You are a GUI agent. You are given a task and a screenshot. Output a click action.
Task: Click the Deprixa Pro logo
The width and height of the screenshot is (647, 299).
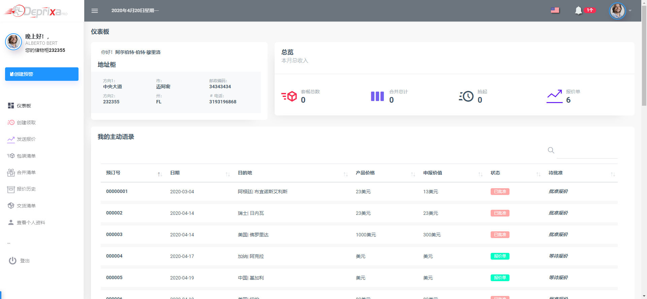[36, 11]
